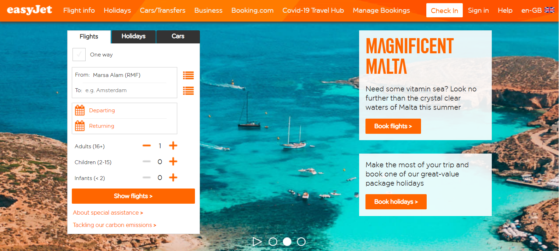Add a child with the plus icon
The height and width of the screenshot is (251, 559).
(173, 162)
